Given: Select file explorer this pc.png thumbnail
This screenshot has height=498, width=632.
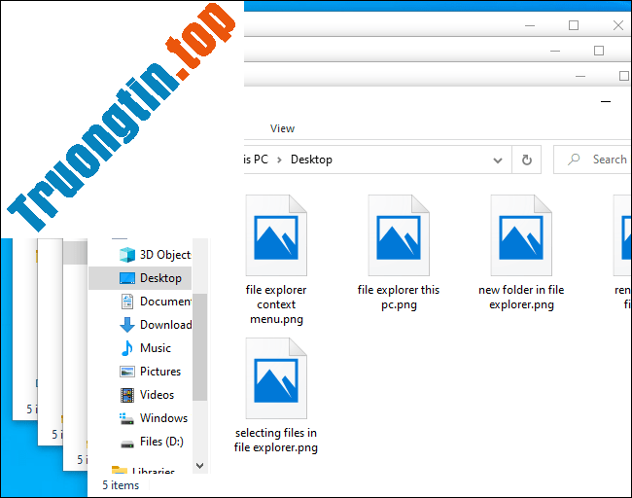Looking at the screenshot, I should pyautogui.click(x=399, y=235).
